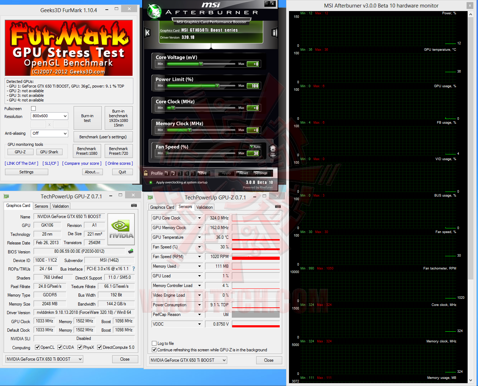Switch to Sensors tab in GPU-Z Graphics Card window

click(41, 206)
